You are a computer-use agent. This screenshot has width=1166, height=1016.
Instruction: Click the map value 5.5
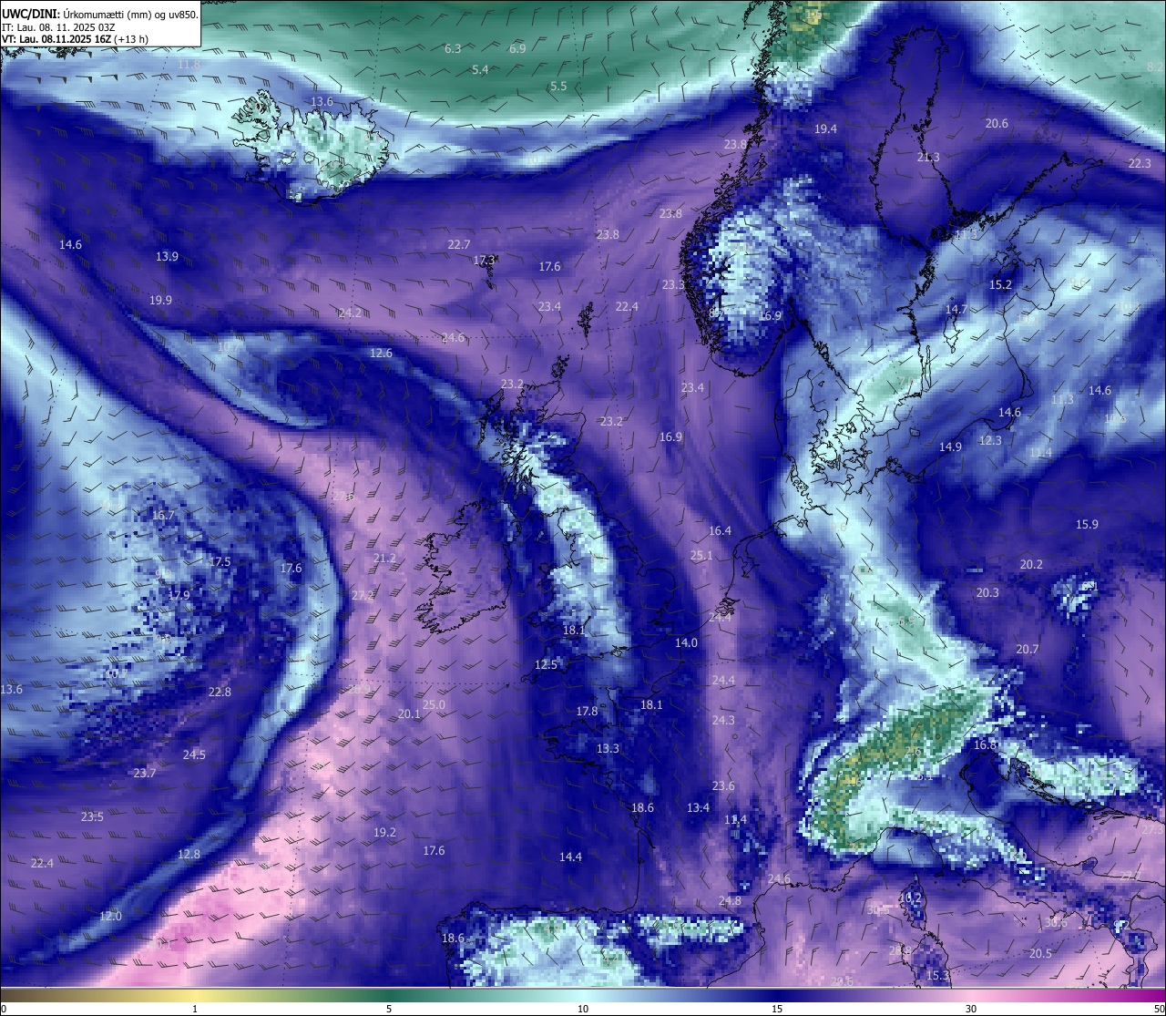tap(558, 86)
